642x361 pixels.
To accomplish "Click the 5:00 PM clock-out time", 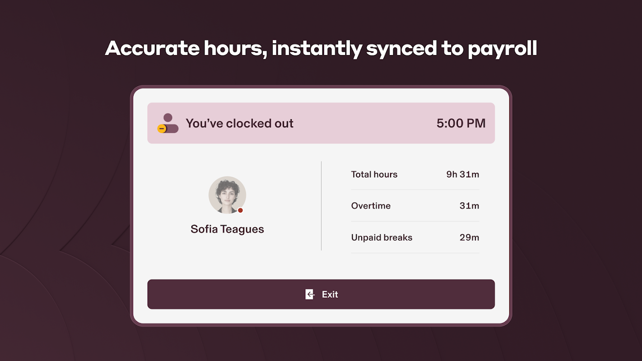I will coord(461,123).
